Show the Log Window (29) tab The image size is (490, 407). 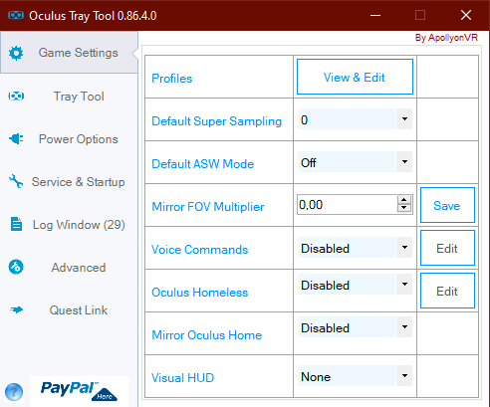click(x=69, y=225)
